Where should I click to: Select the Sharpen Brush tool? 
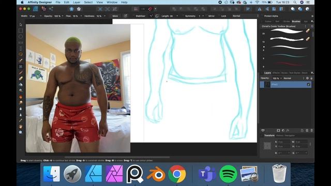[x=21, y=115]
